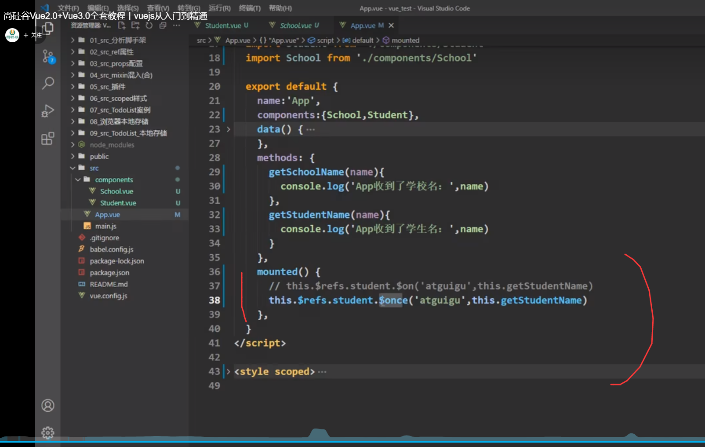Open the Extensions view
Image resolution: width=705 pixels, height=447 pixels.
(48, 139)
